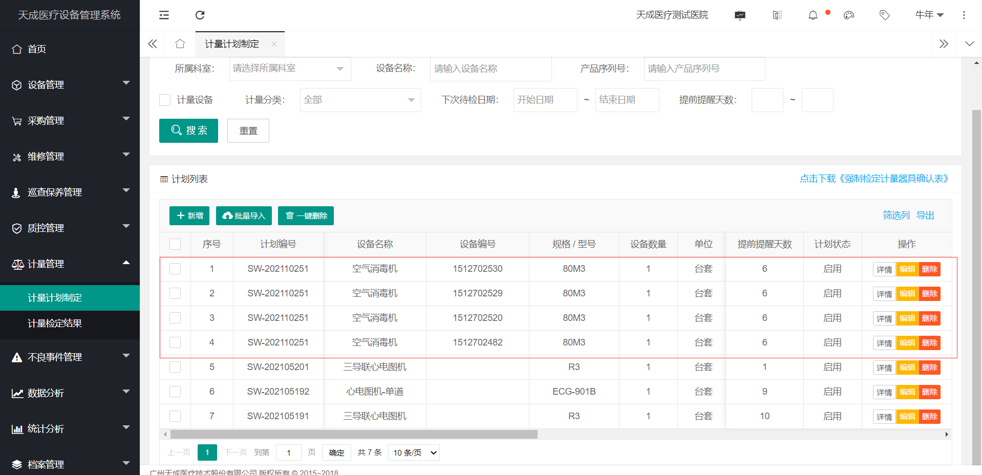This screenshot has height=475, width=982.
Task: Check row 7 SW-202105191
Action: (x=175, y=416)
